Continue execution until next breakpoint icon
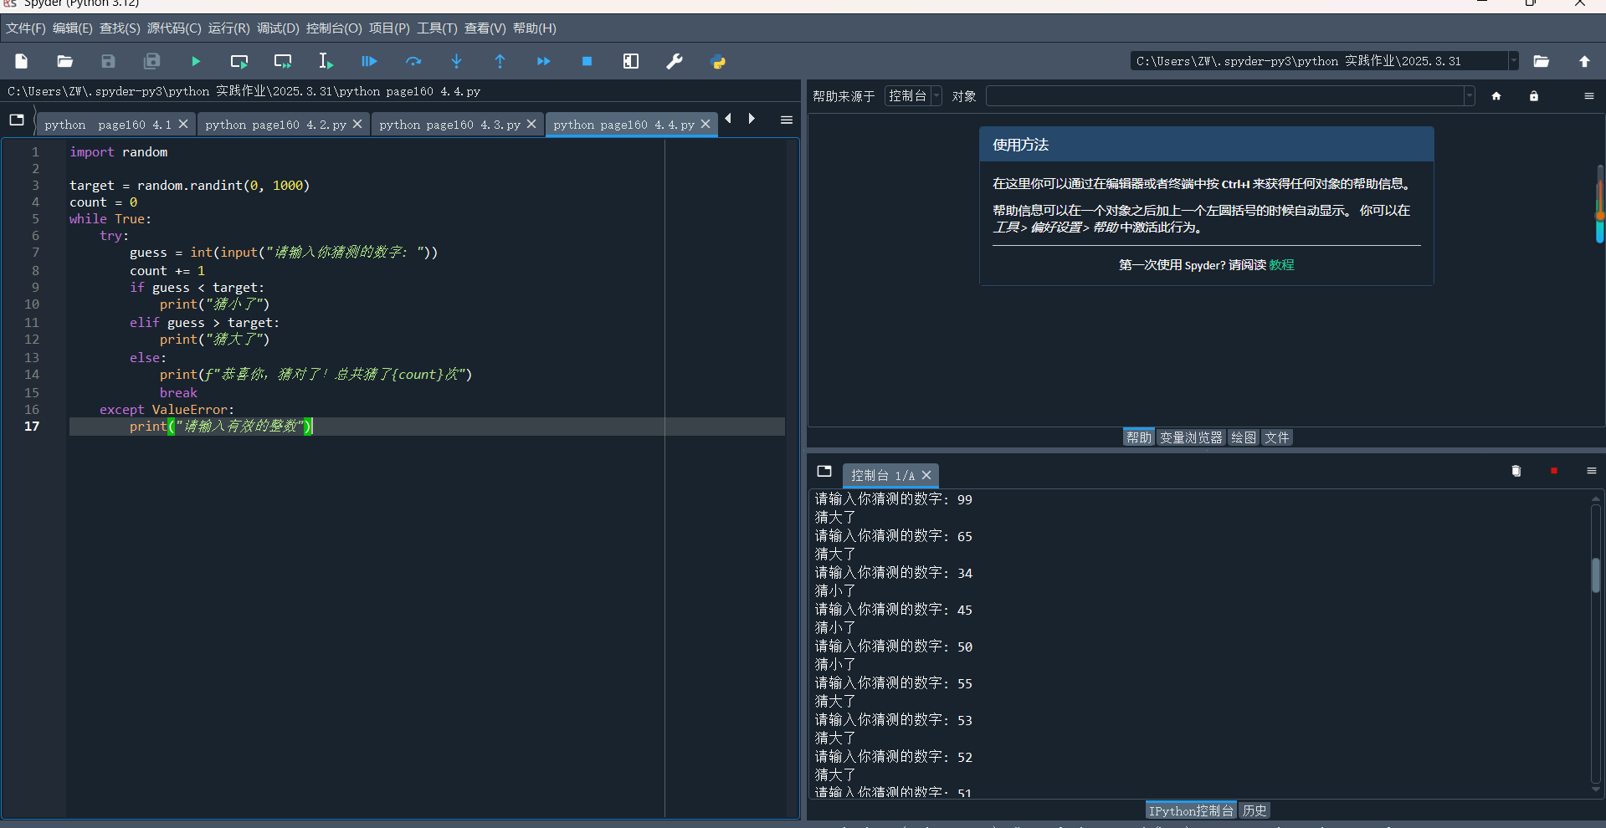 click(x=544, y=61)
